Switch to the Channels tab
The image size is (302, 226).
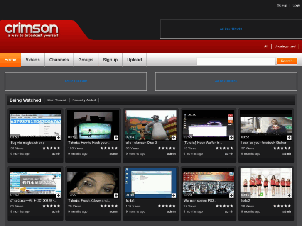click(x=59, y=60)
